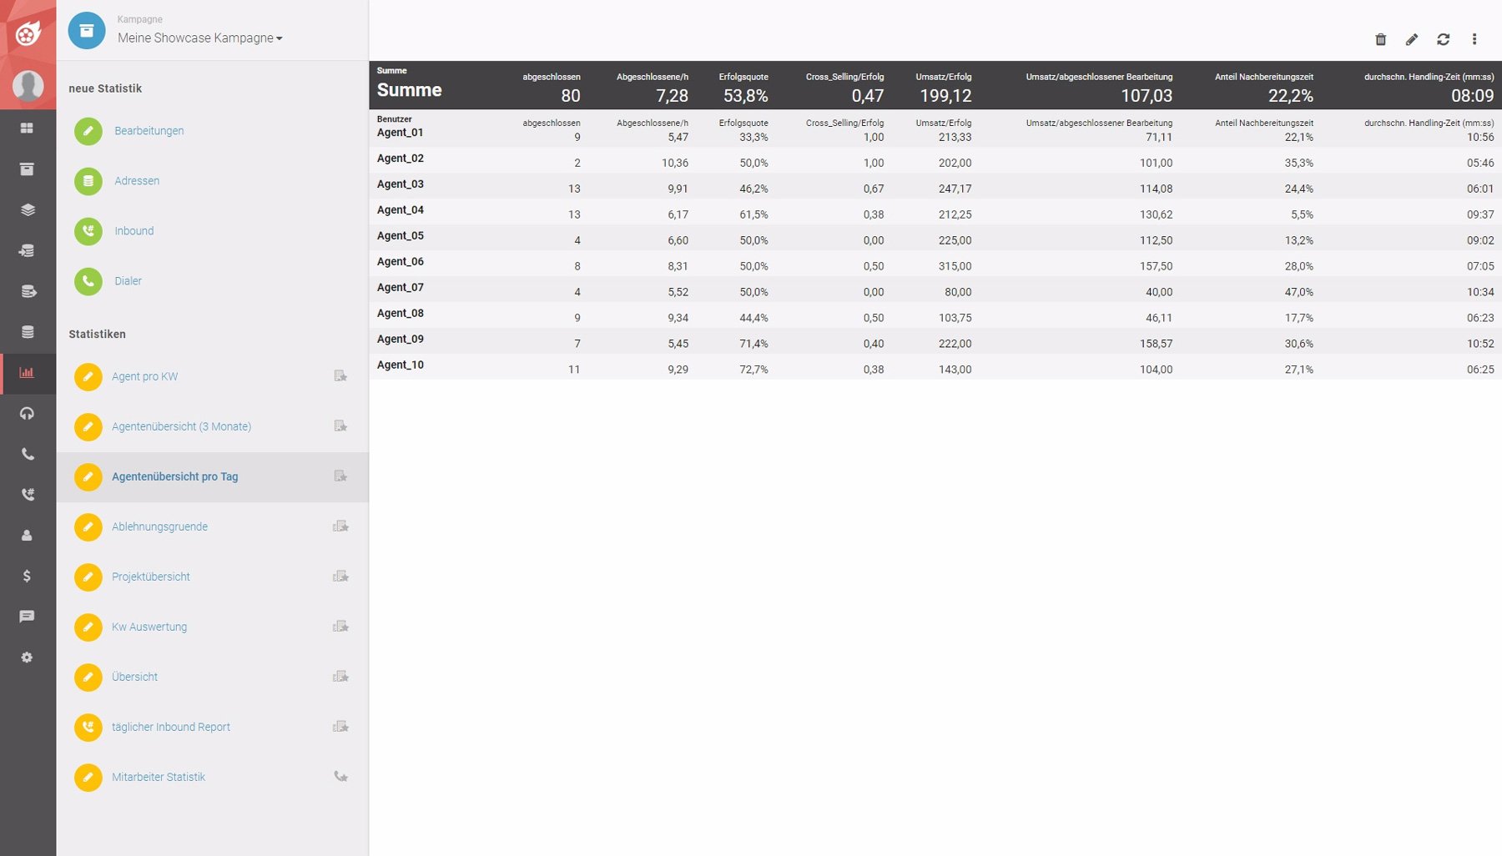This screenshot has height=856, width=1502.
Task: Click Agent_06 Umsatz/Erfolg value 315,00
Action: point(955,266)
